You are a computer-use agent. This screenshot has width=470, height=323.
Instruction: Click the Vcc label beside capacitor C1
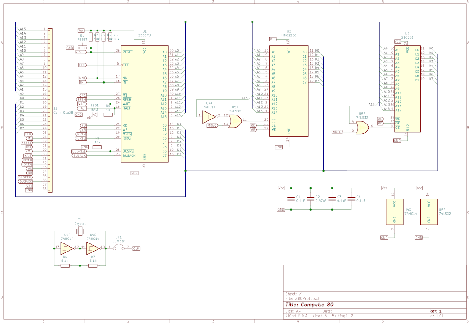click(x=281, y=188)
